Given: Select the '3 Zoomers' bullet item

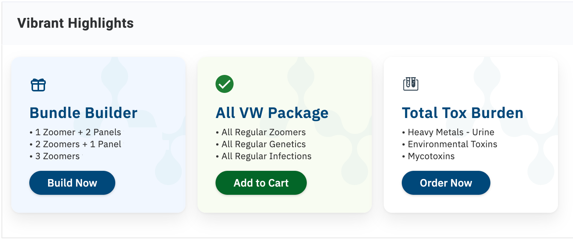Looking at the screenshot, I should (57, 156).
